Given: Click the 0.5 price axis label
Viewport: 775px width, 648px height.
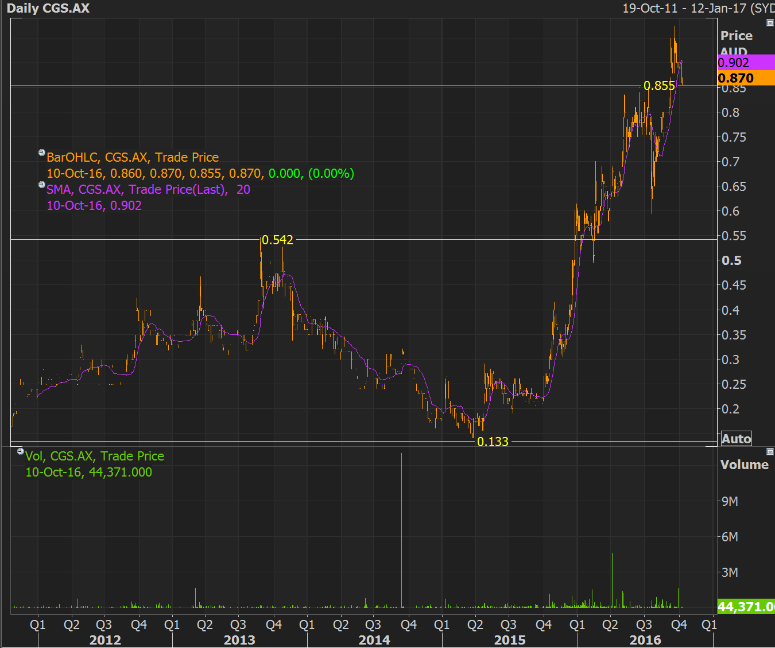Looking at the screenshot, I should pyautogui.click(x=731, y=260).
